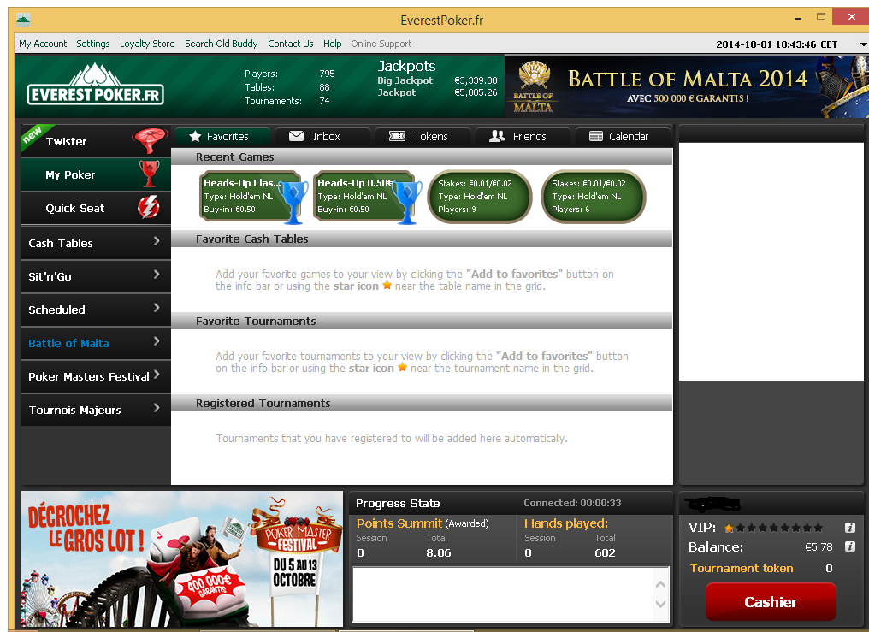This screenshot has height=632, width=869.
Task: Click the Favorites star icon
Action: coord(194,136)
